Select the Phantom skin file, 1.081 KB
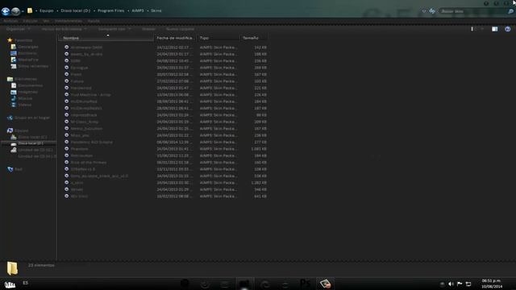 [x=165, y=148]
